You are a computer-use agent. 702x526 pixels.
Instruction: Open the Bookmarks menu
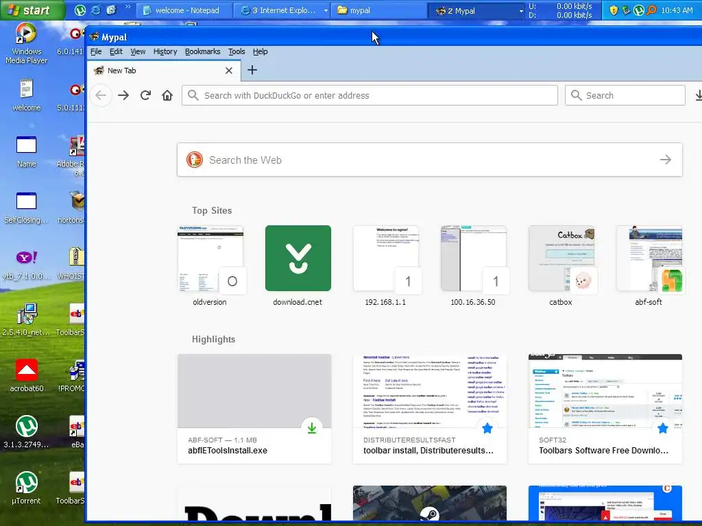202,51
